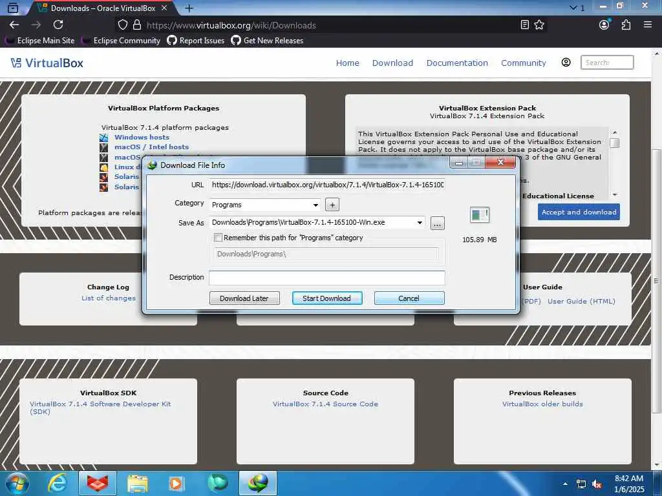The image size is (662, 496).
Task: Open User Guide (HTML) link
Action: (x=581, y=301)
